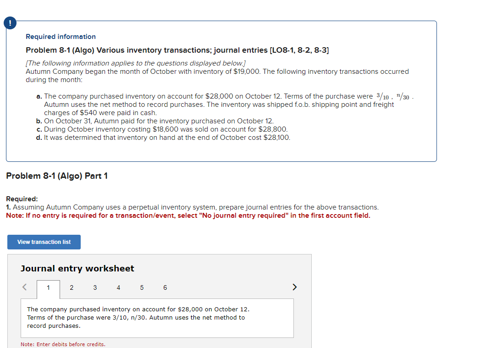Viewport: 497px width, 348px height.
Task: Click the Required information label
Action: point(61,36)
